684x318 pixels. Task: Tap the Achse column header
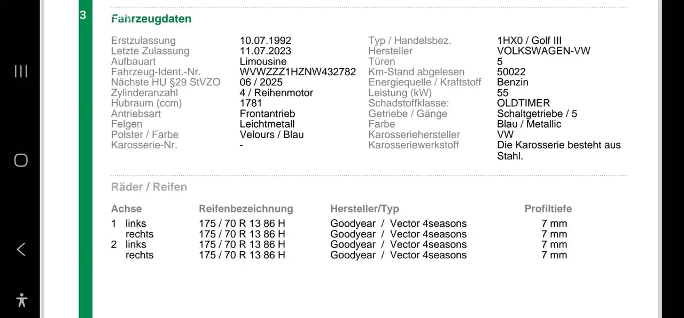pos(127,209)
